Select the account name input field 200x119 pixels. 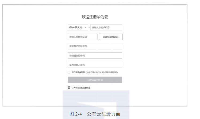(95, 46)
